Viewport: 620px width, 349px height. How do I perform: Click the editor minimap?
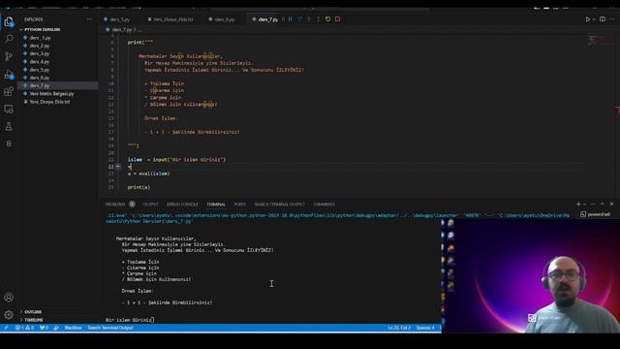click(597, 40)
